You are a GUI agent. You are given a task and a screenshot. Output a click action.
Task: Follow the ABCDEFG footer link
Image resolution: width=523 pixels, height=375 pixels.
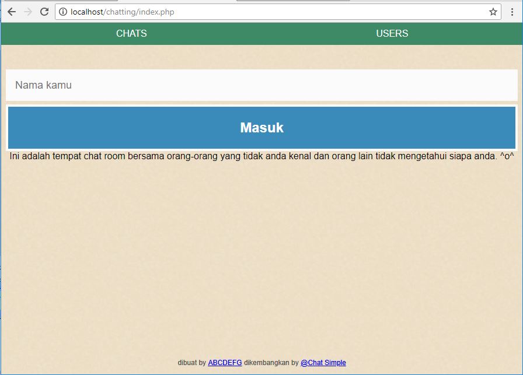(x=225, y=363)
